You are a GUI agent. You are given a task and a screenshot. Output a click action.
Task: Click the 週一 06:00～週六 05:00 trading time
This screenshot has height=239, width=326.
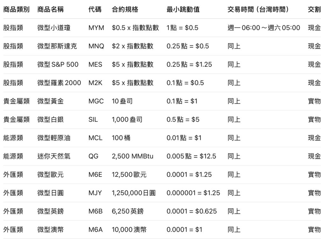point(264,28)
